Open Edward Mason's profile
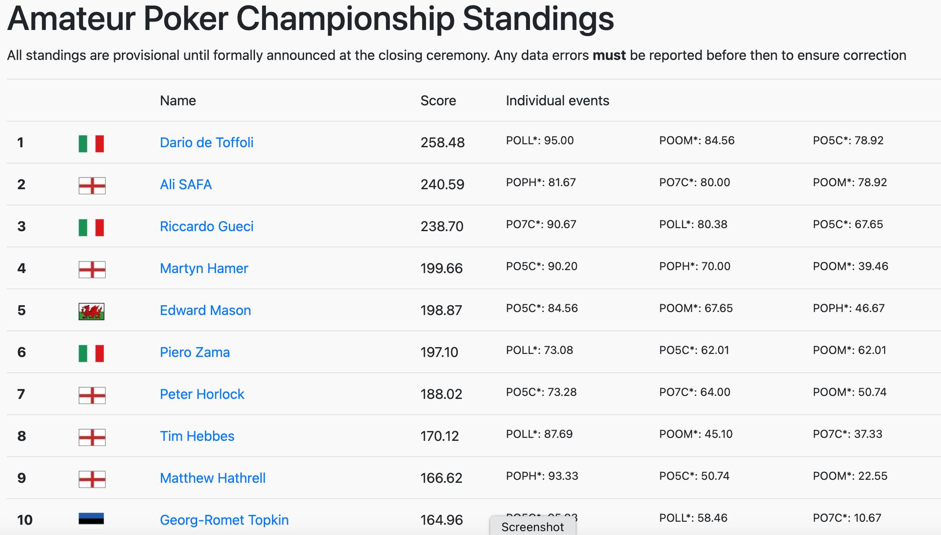Viewport: 941px width, 535px height. (x=205, y=310)
